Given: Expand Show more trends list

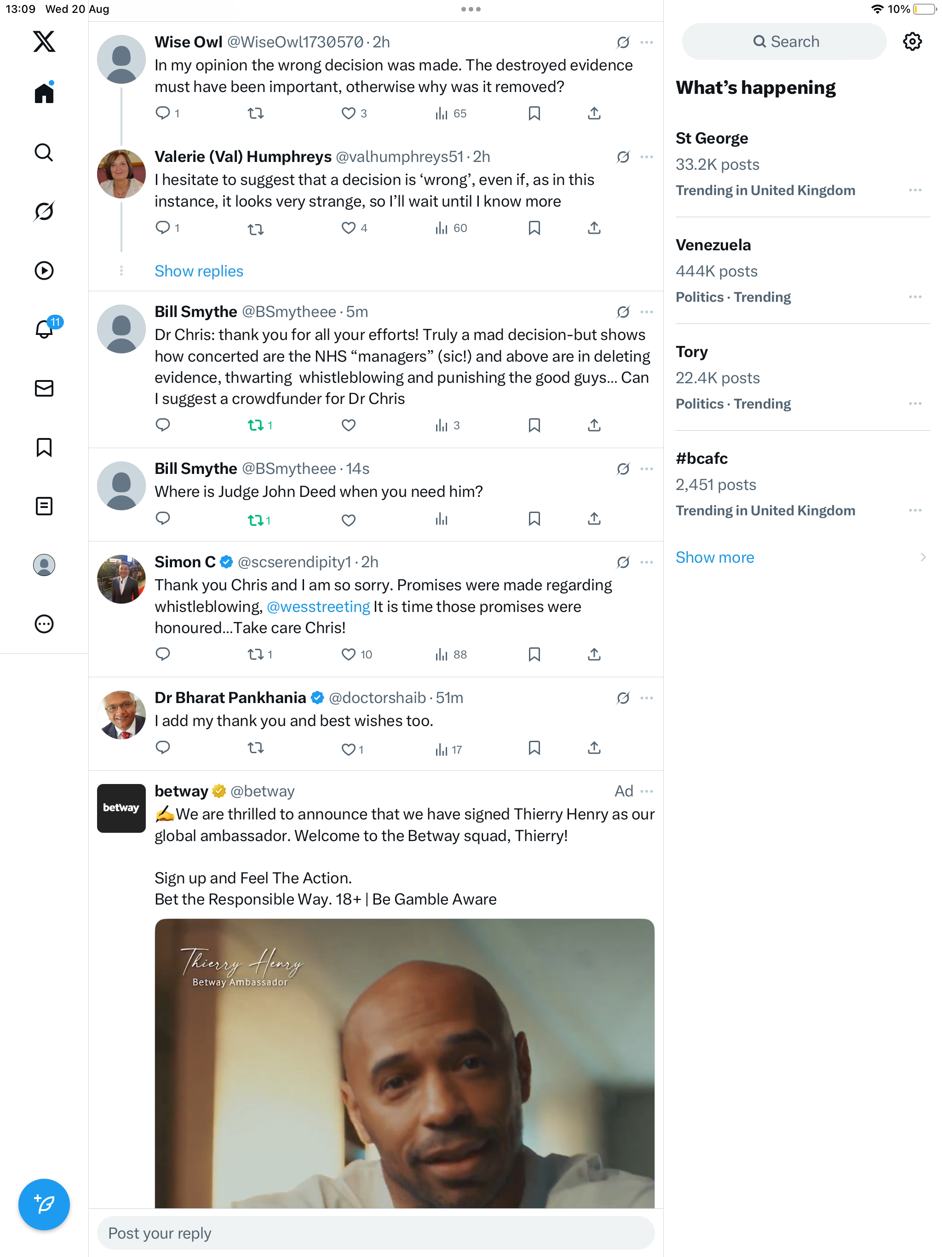Looking at the screenshot, I should [x=715, y=558].
